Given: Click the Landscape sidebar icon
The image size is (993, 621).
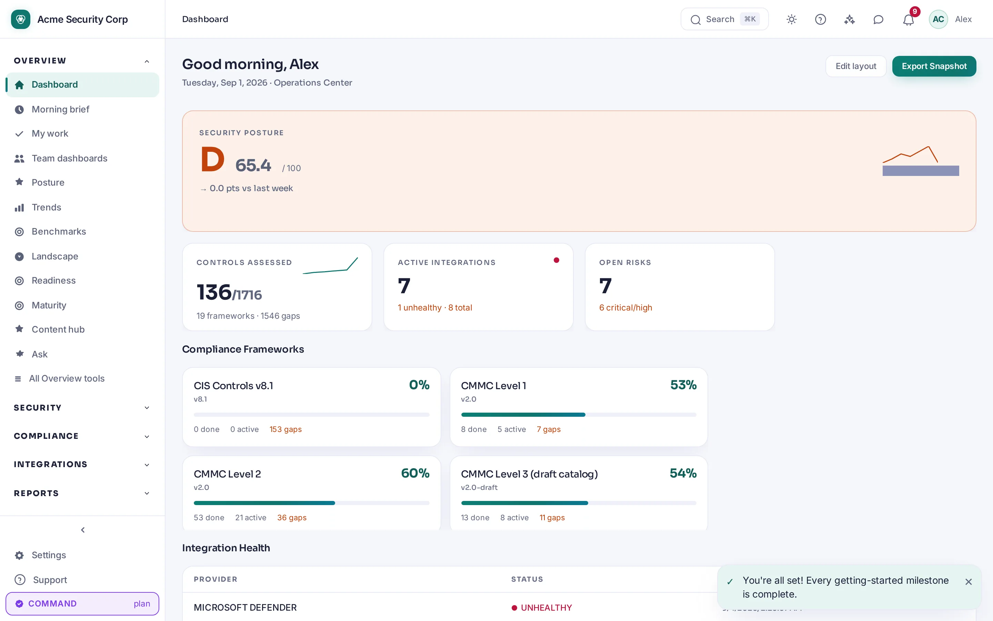Looking at the screenshot, I should click(x=19, y=256).
